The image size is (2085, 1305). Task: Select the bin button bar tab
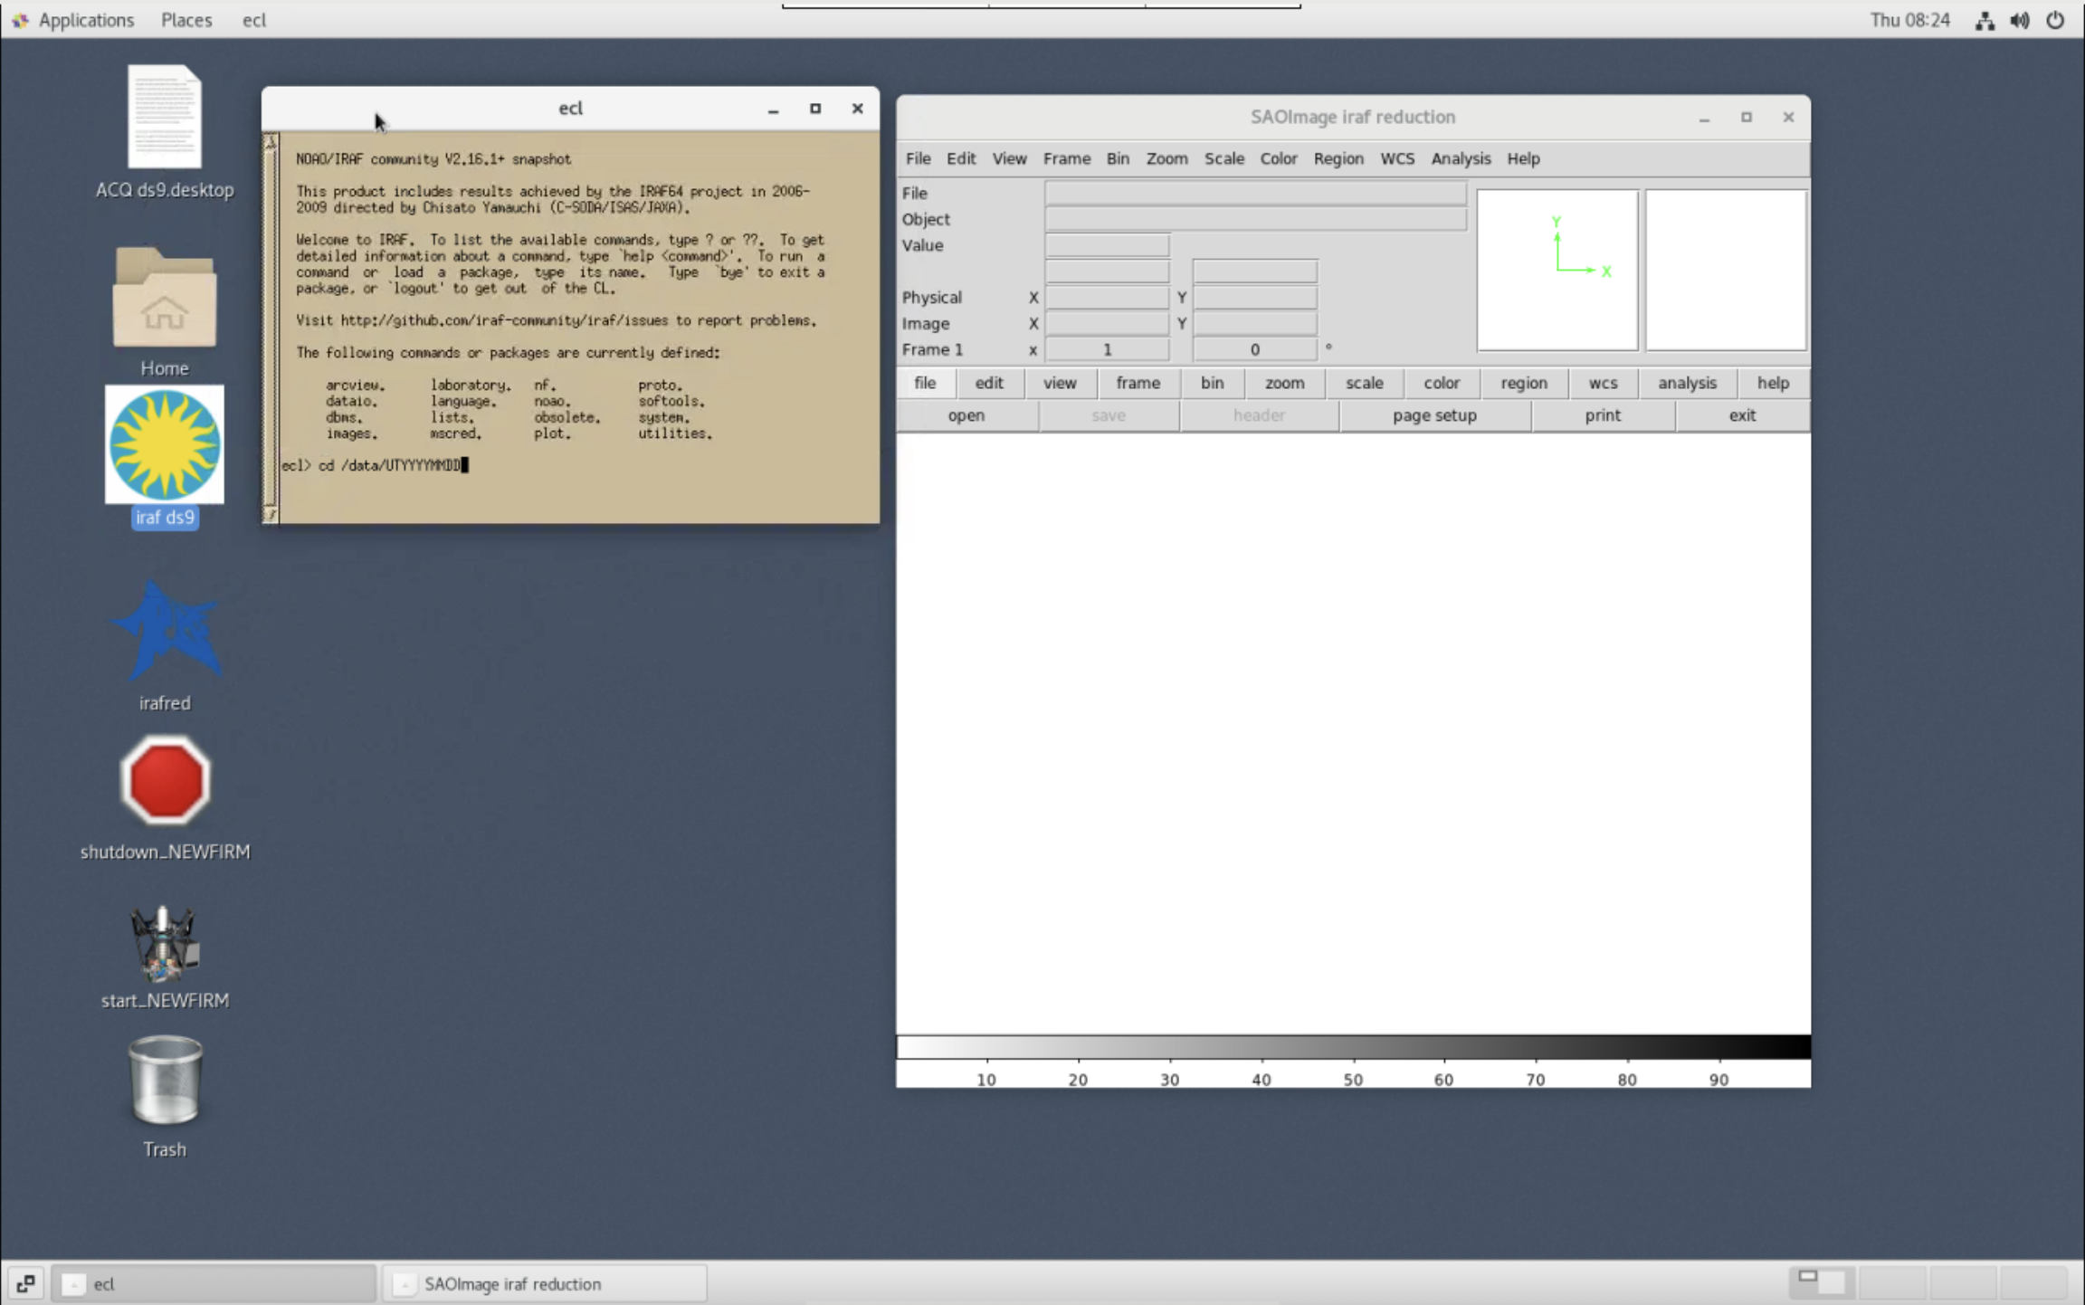[1212, 383]
